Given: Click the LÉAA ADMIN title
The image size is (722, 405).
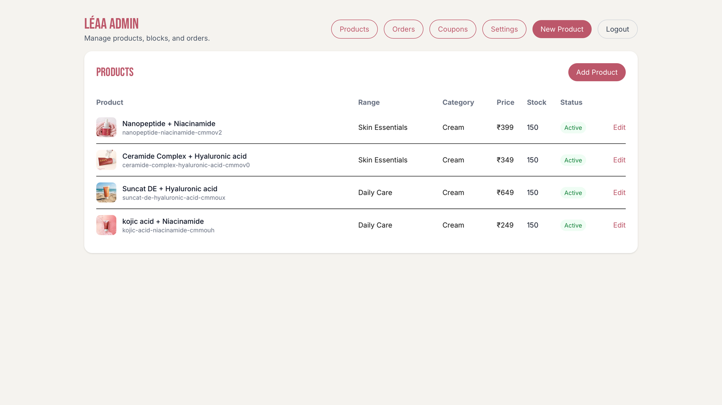Looking at the screenshot, I should [x=111, y=23].
